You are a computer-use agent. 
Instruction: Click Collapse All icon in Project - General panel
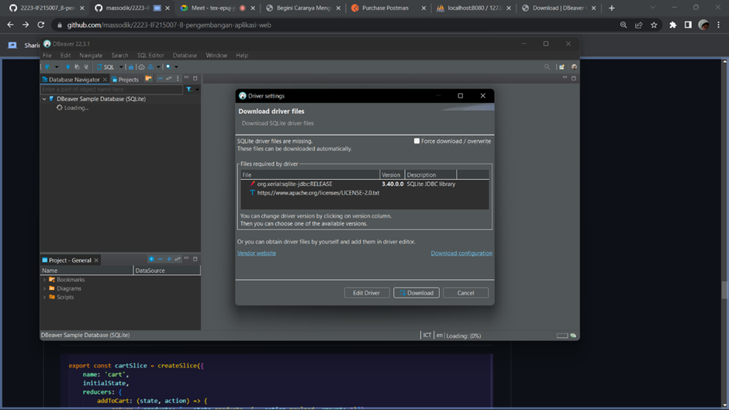160,259
